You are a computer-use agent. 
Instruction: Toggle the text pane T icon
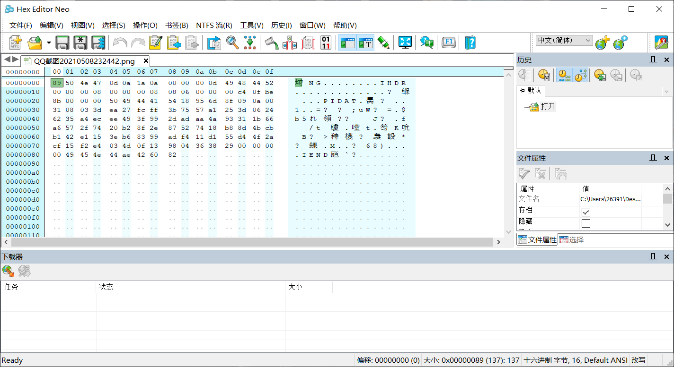pos(365,43)
